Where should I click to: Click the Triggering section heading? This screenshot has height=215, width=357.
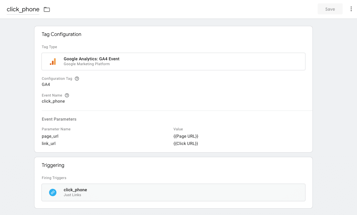53,165
